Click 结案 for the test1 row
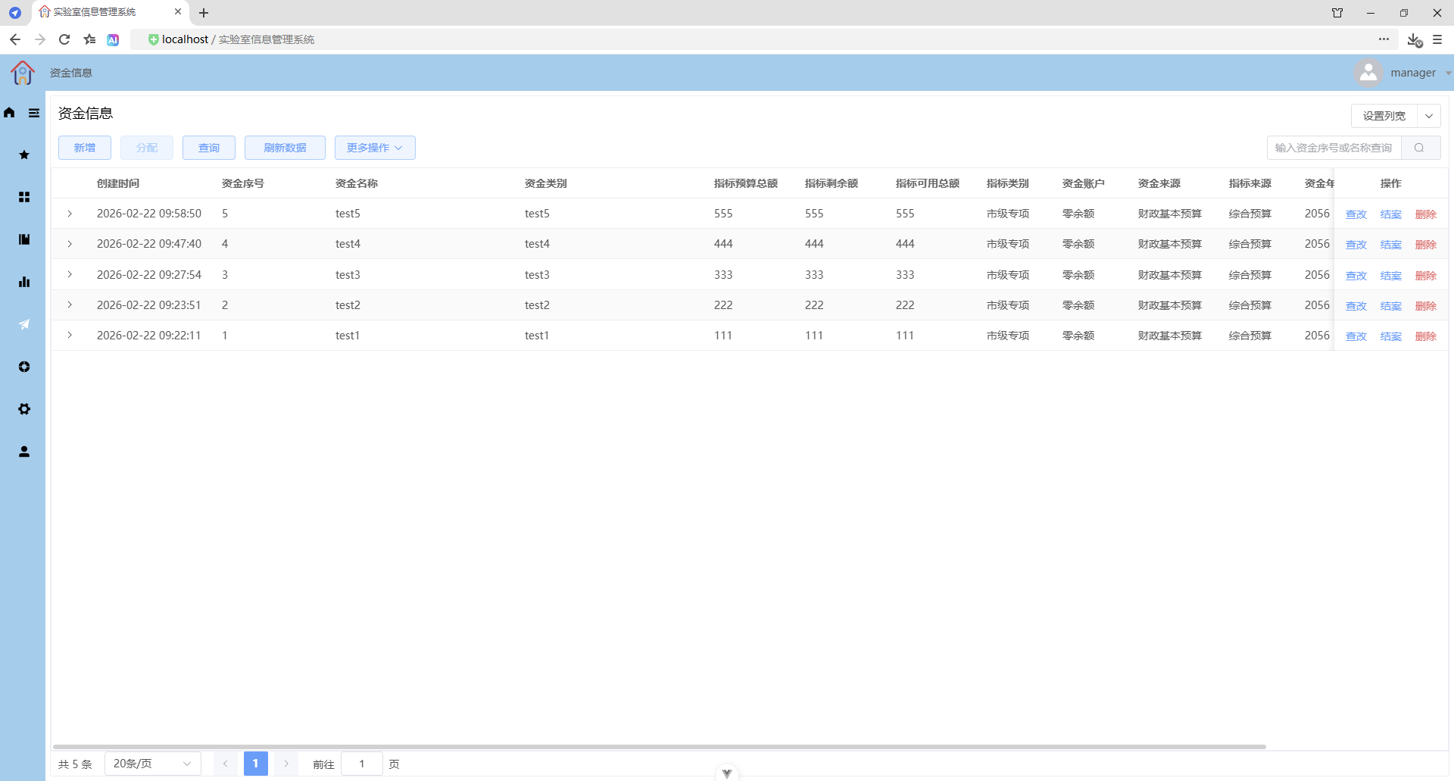This screenshot has width=1454, height=781. (x=1391, y=336)
